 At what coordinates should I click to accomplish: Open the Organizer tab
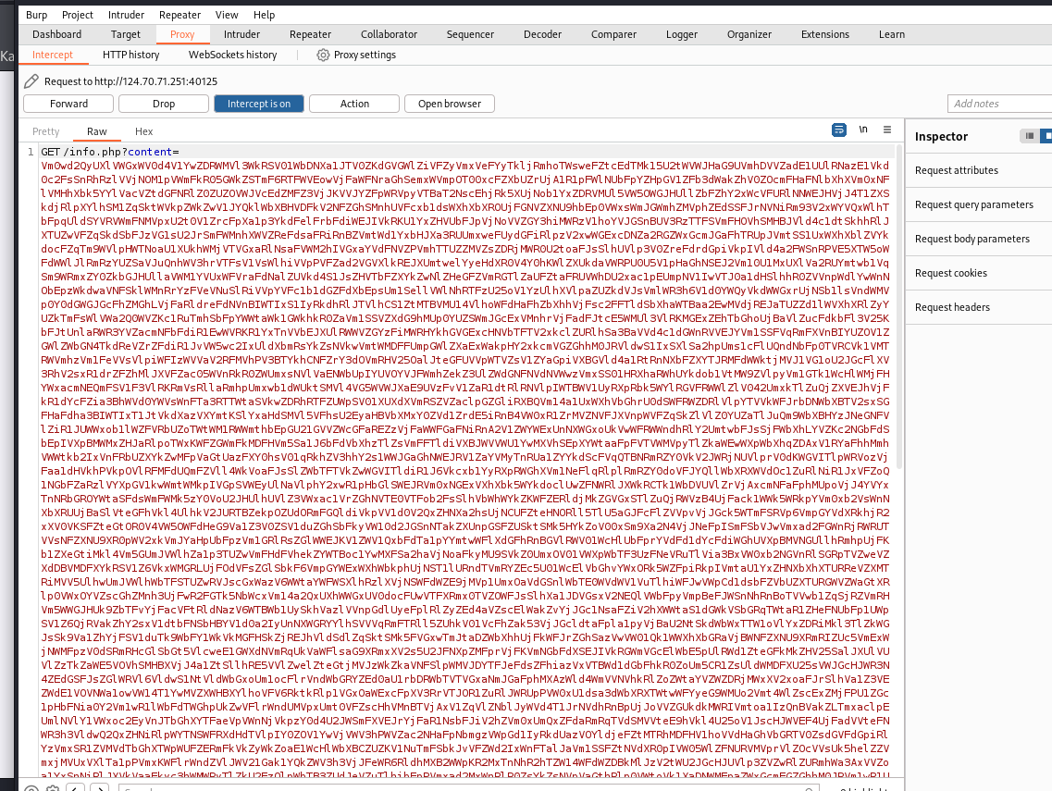pyautogui.click(x=749, y=34)
